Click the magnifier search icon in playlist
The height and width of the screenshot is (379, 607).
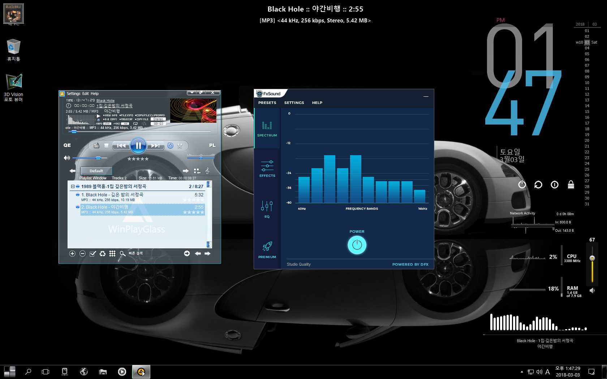coord(122,254)
